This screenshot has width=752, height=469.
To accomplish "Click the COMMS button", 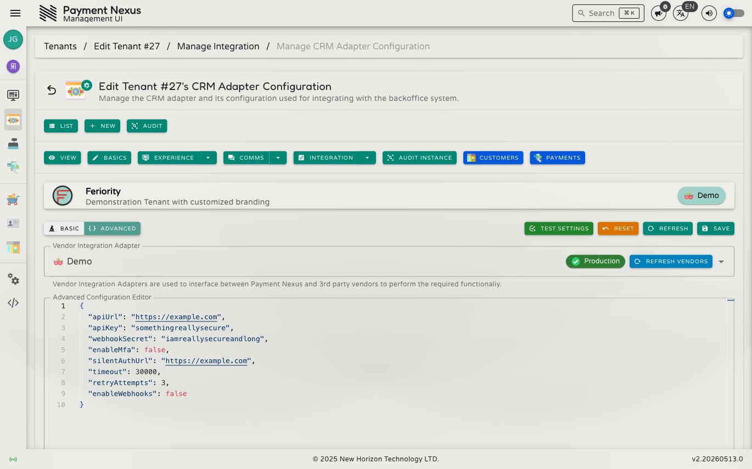I will click(x=246, y=158).
